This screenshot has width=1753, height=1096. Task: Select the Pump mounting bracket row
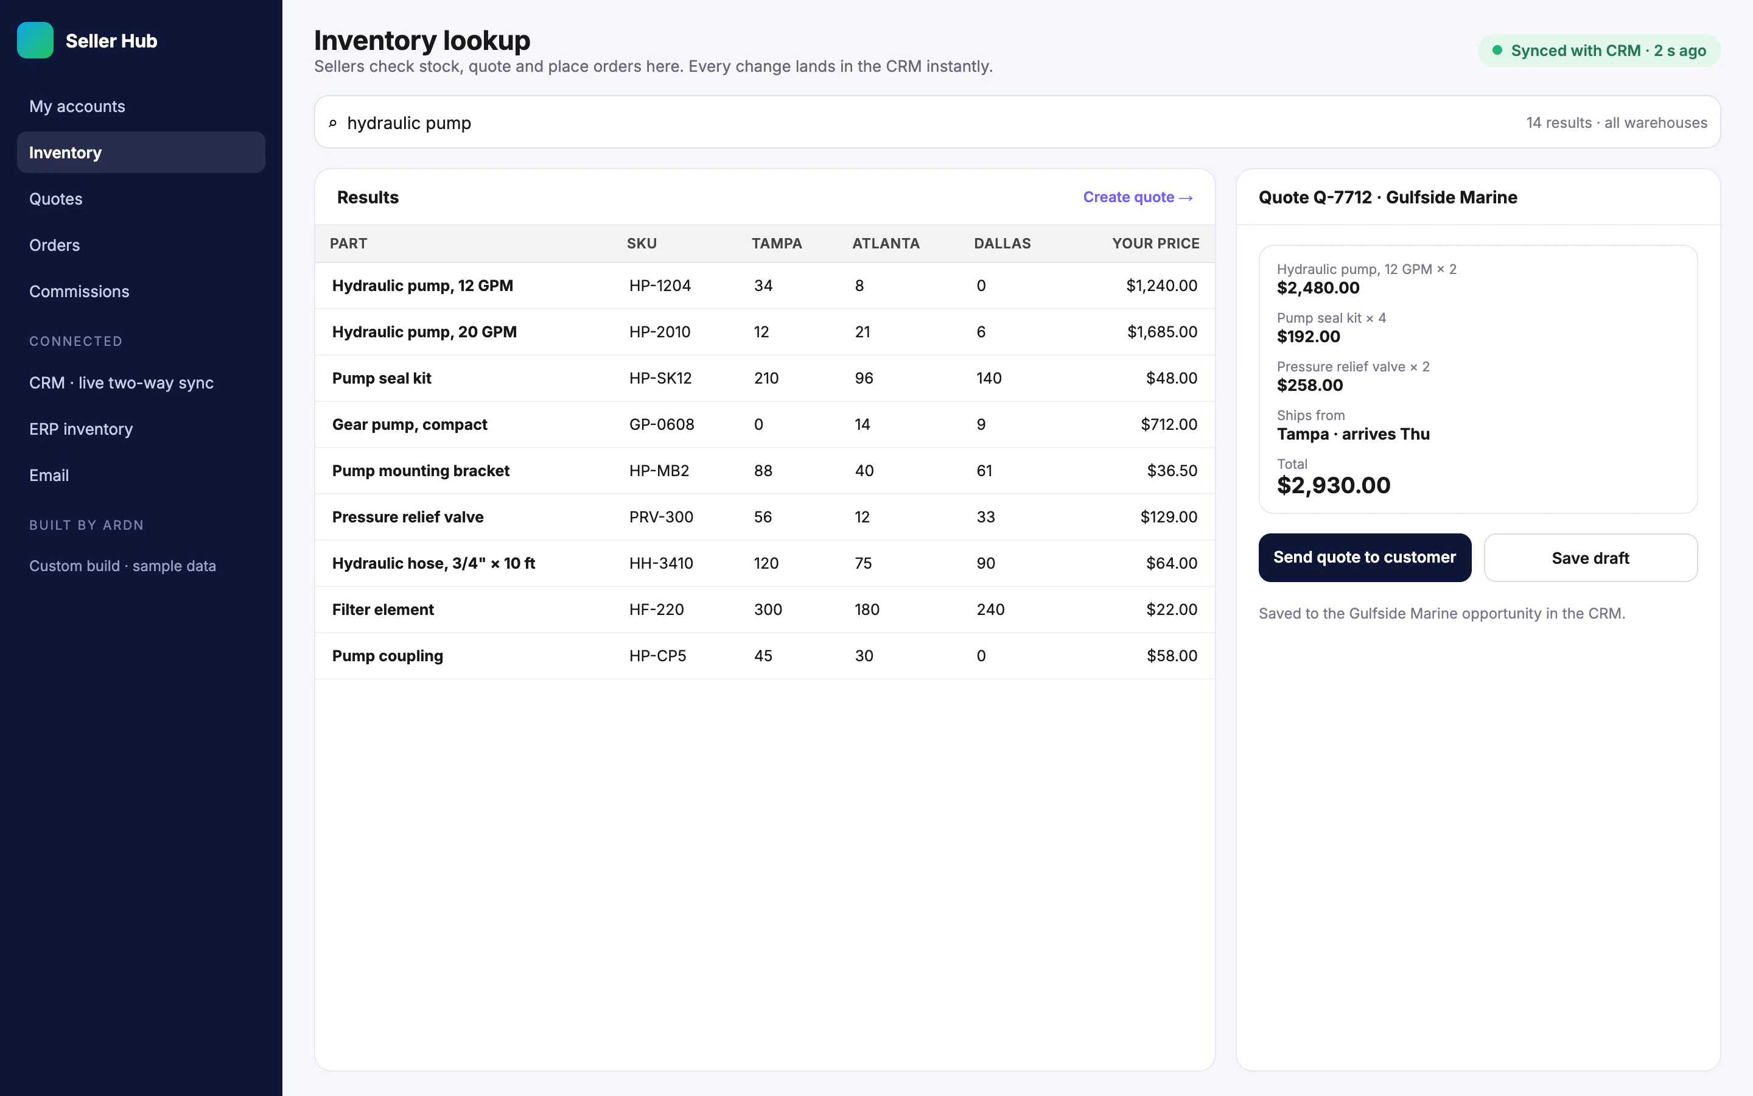765,471
